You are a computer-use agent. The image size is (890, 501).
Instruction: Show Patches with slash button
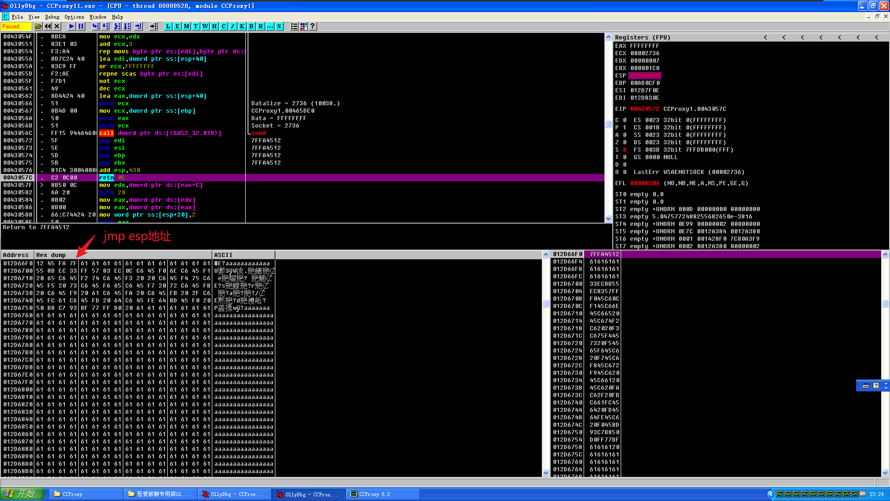[x=233, y=26]
